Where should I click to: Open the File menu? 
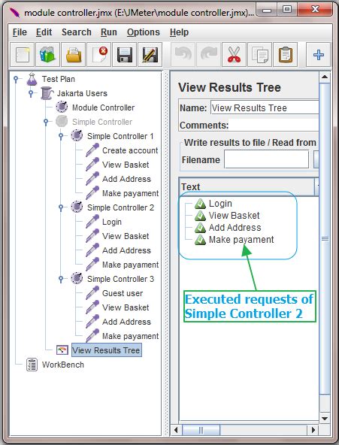click(20, 32)
